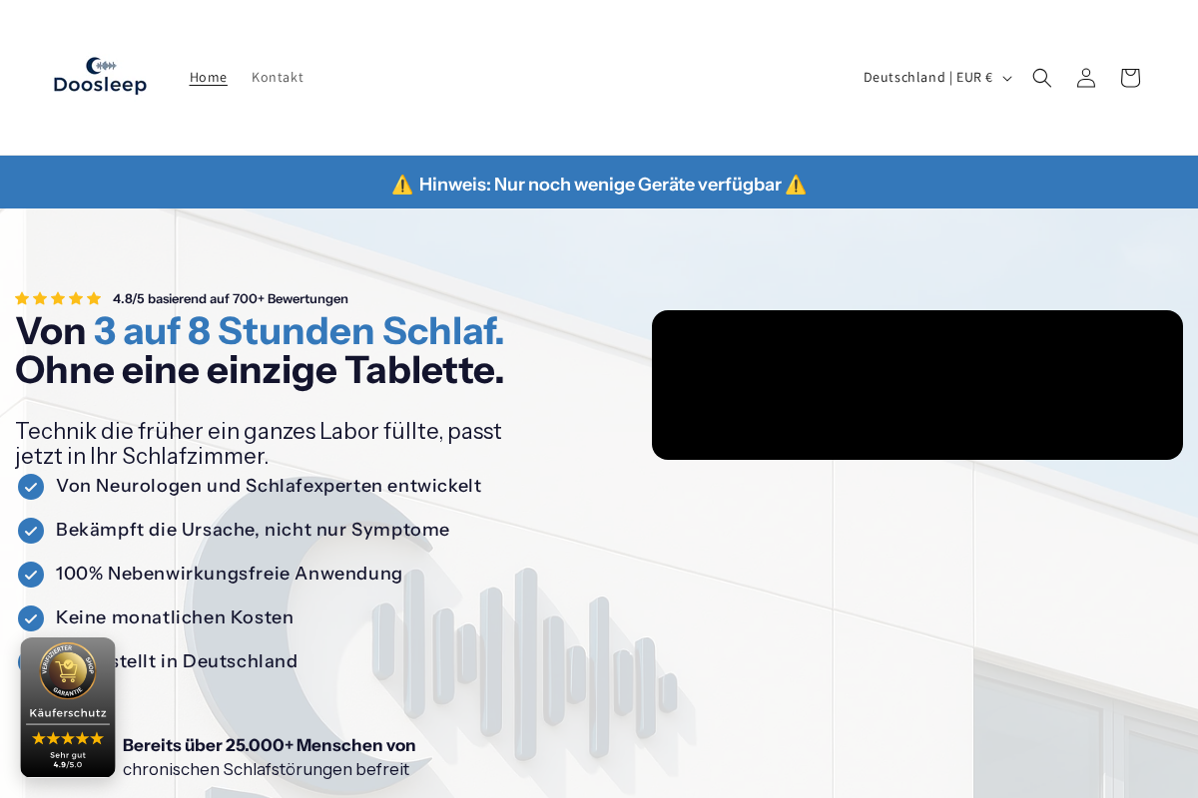The image size is (1198, 798).
Task: Switch to the Home menu item
Action: [x=208, y=77]
